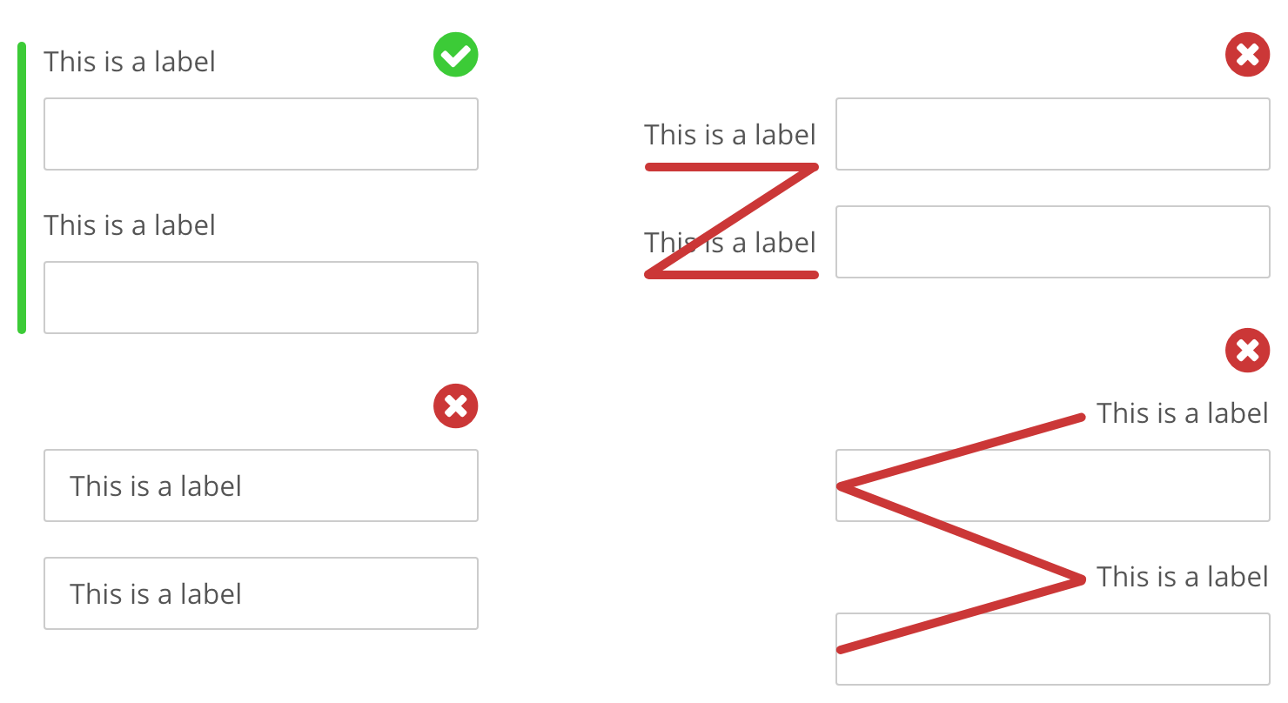
Task: Click the left-side label crossed by the red Z diagonal
Action: pos(730,243)
